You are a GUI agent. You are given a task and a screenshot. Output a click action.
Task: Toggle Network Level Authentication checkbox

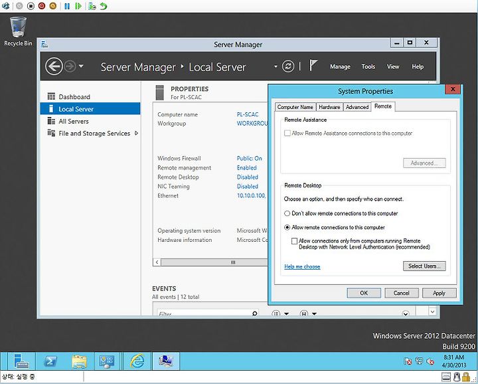[x=294, y=241]
